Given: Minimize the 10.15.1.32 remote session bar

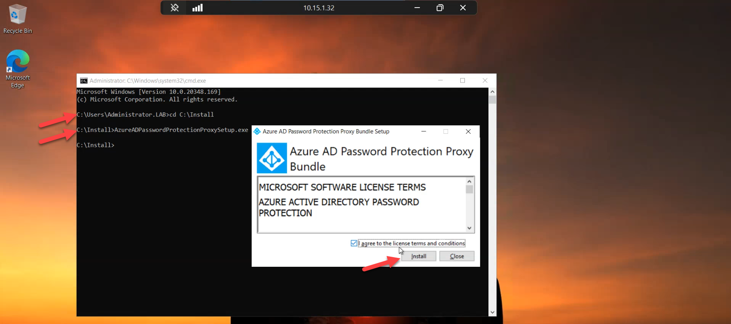Looking at the screenshot, I should pyautogui.click(x=417, y=8).
